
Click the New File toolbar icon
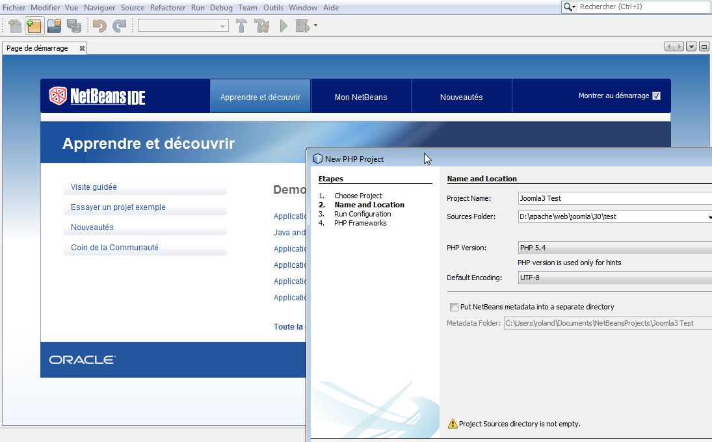pyautogui.click(x=15, y=26)
